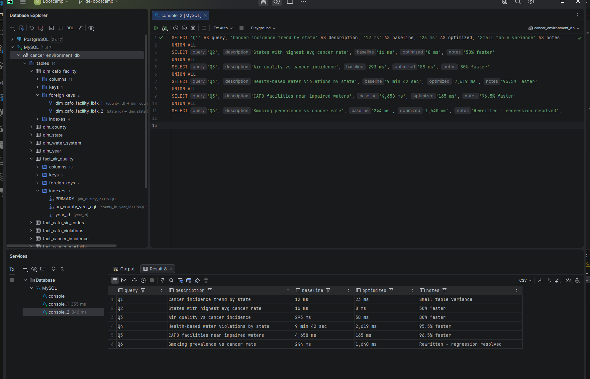Expand the dim_county table node
Viewport: 590px width, 379px height.
[x=31, y=127]
